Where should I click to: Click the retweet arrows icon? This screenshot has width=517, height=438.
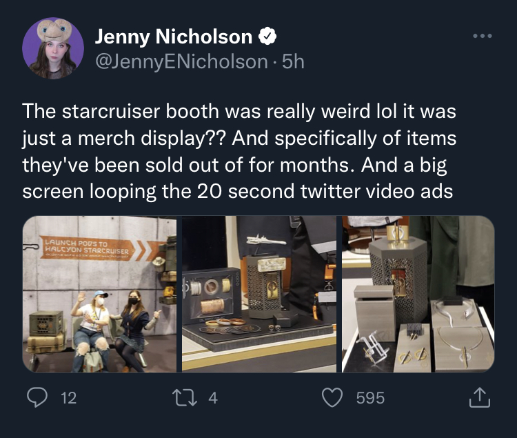click(185, 397)
